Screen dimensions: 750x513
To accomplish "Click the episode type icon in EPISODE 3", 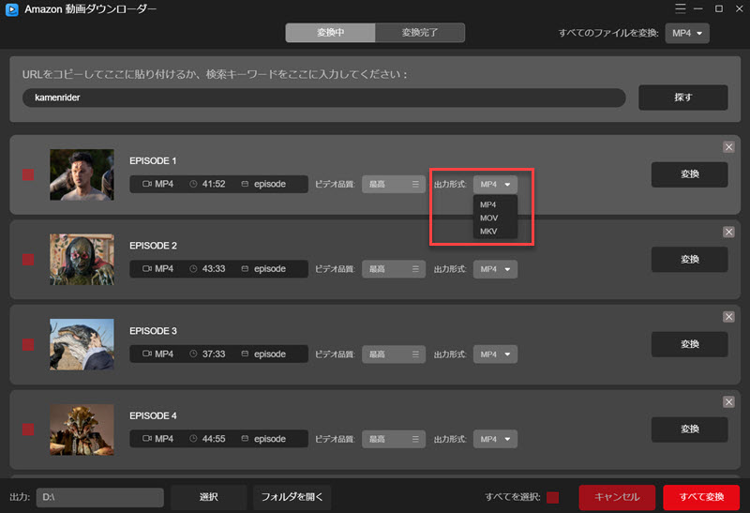I will pyautogui.click(x=245, y=354).
